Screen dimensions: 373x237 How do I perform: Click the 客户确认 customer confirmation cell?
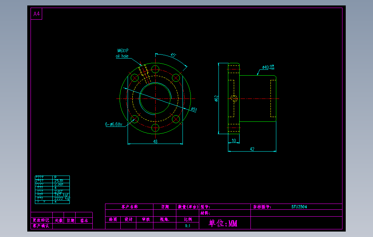[41, 226]
